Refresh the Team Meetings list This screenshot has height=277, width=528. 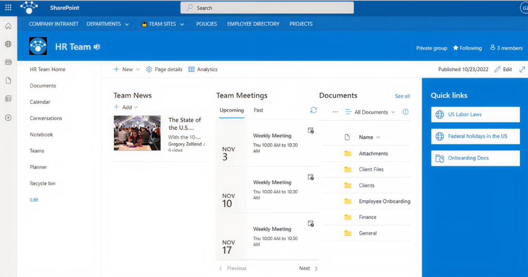coord(313,110)
